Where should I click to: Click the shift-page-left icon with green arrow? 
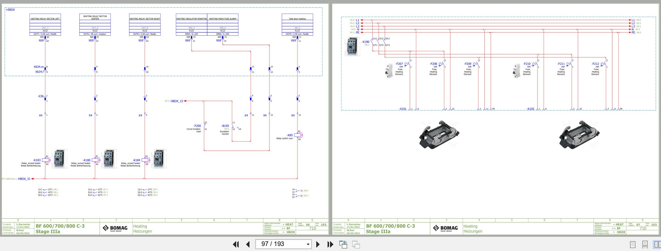tap(344, 244)
